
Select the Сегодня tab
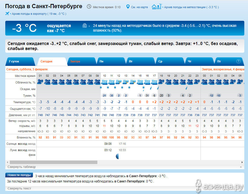[x=52, y=61]
